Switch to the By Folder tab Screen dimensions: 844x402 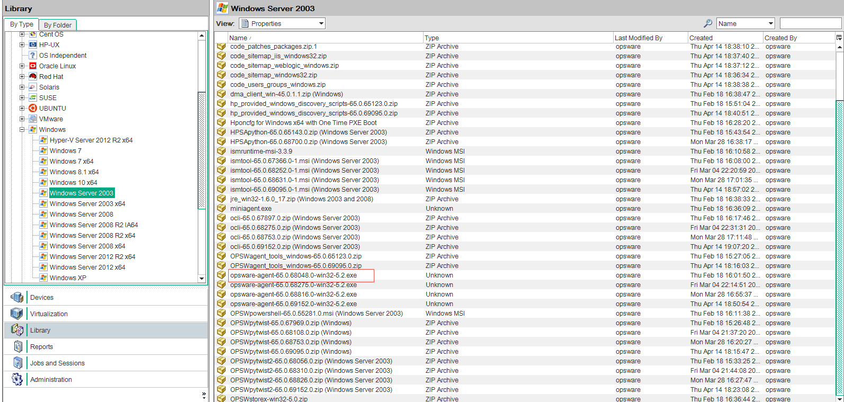coord(58,25)
